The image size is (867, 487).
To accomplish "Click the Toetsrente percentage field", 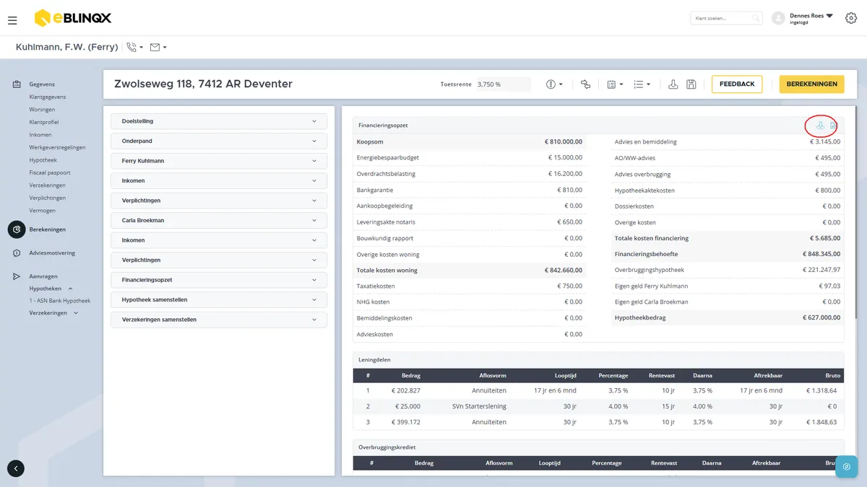I will [503, 84].
